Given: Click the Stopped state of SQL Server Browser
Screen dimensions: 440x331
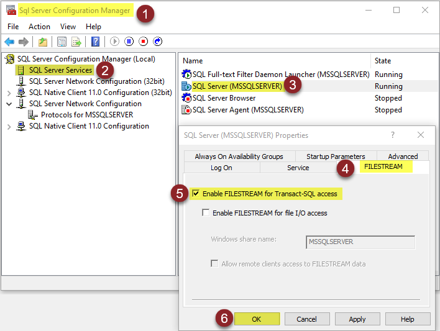Looking at the screenshot, I should tap(388, 98).
